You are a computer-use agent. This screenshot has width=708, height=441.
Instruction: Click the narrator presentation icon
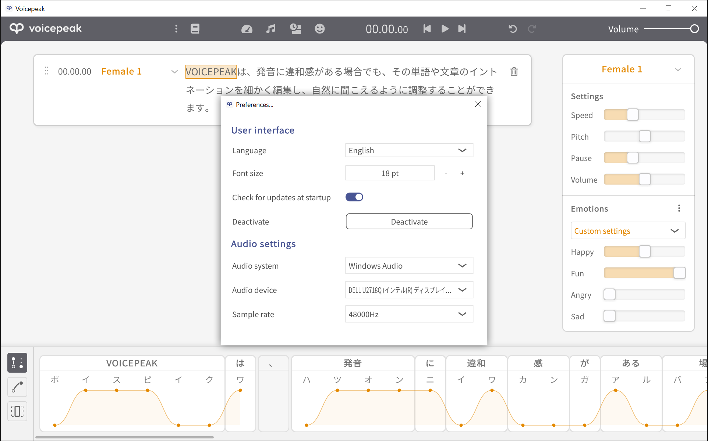(x=295, y=29)
